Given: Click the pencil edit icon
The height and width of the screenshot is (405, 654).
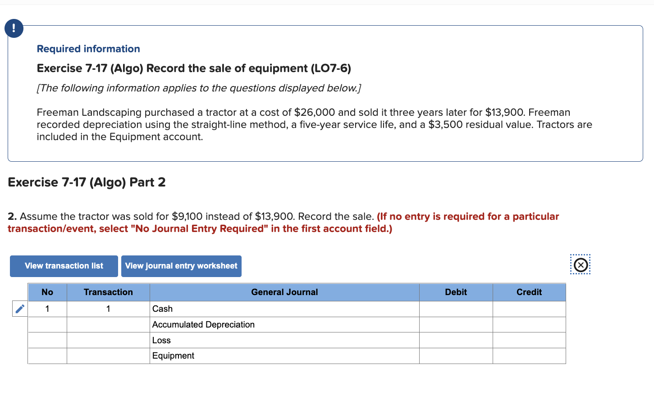Looking at the screenshot, I should 19,309.
